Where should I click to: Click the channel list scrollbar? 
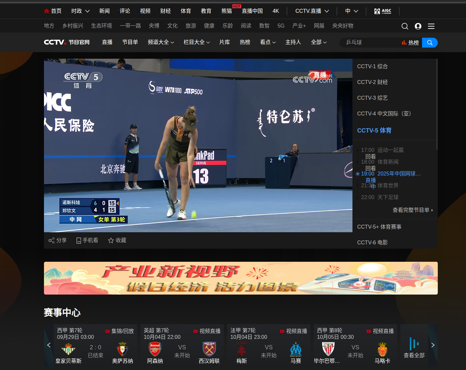pos(437,104)
